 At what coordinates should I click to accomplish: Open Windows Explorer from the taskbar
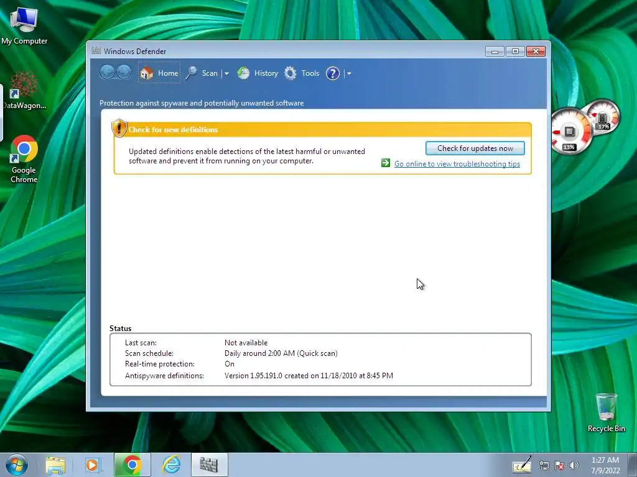(x=55, y=465)
